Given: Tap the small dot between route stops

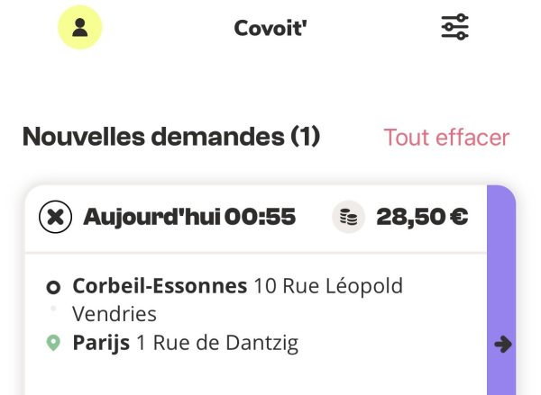Looking at the screenshot, I should pyautogui.click(x=53, y=309).
